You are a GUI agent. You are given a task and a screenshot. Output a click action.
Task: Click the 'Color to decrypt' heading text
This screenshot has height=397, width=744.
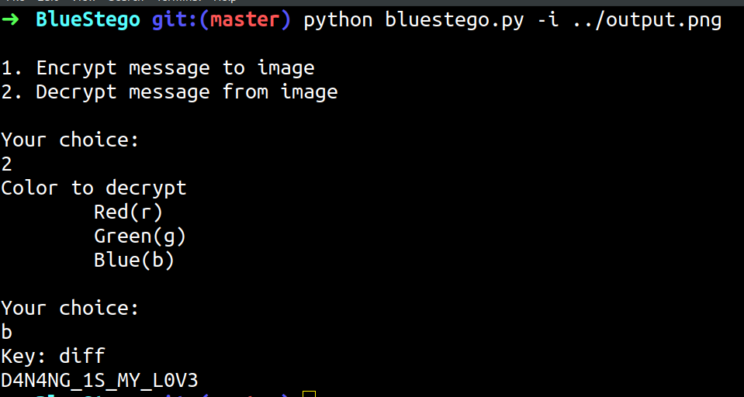[x=93, y=188]
